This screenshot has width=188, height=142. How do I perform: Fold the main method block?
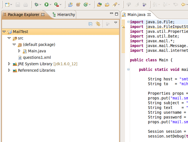(128, 69)
